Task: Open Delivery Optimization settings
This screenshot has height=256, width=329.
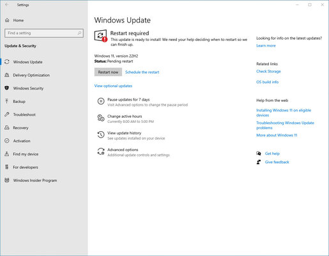Action: (x=31, y=75)
